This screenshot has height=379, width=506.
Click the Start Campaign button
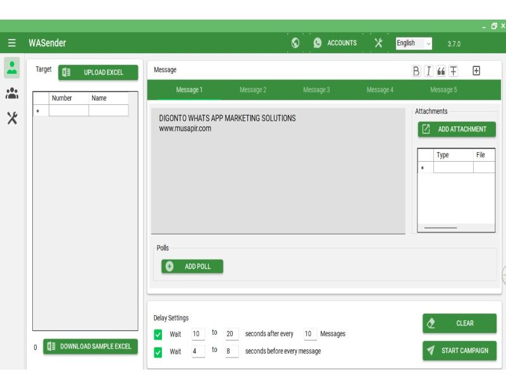[459, 351]
